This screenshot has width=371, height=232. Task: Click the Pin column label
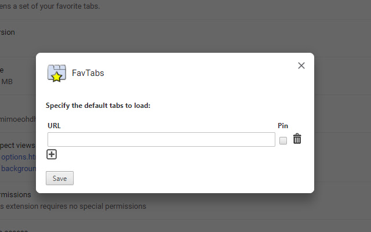click(283, 125)
